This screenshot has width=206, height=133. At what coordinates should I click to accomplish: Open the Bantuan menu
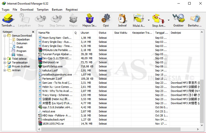pyautogui.click(x=57, y=10)
